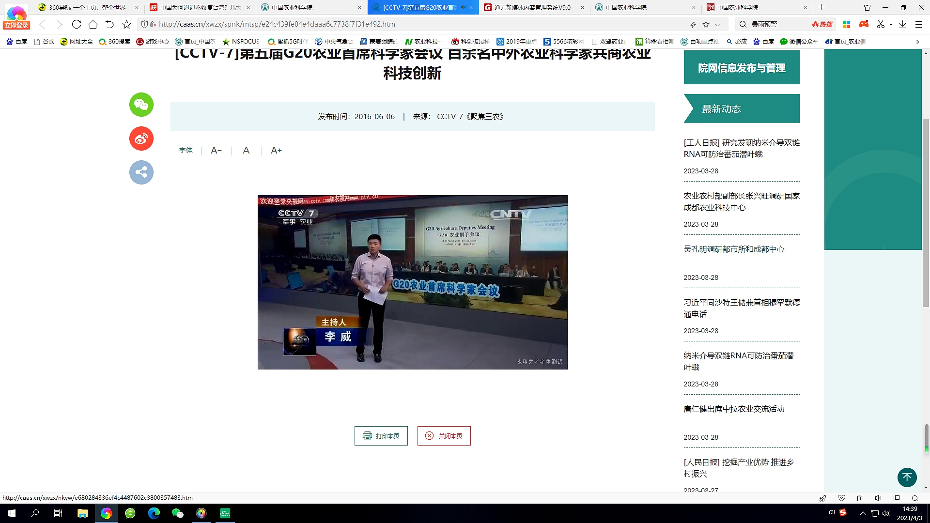Click the rocket accelerator icon in status bar

822,498
